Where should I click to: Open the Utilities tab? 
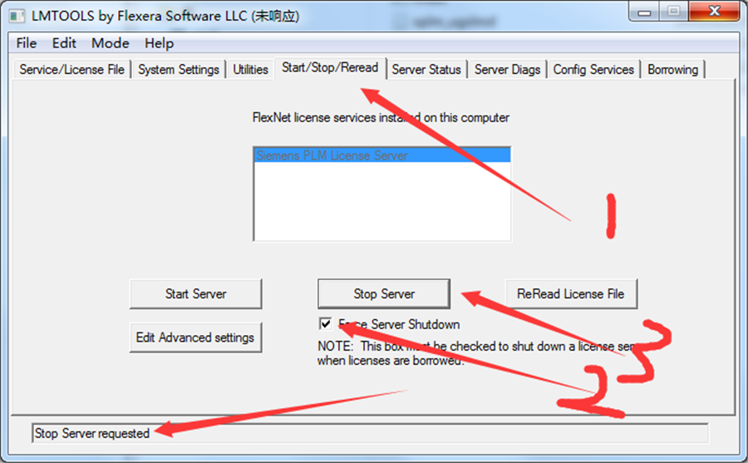tap(250, 70)
